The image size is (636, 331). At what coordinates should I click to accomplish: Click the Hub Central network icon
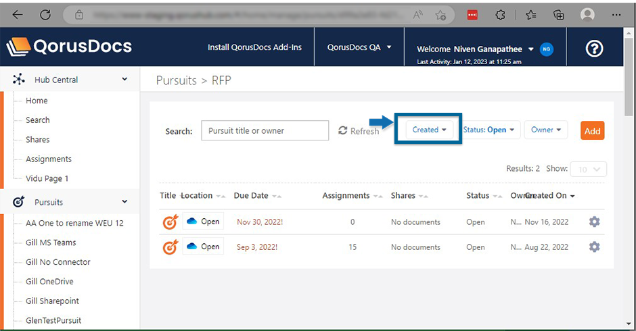(19, 79)
